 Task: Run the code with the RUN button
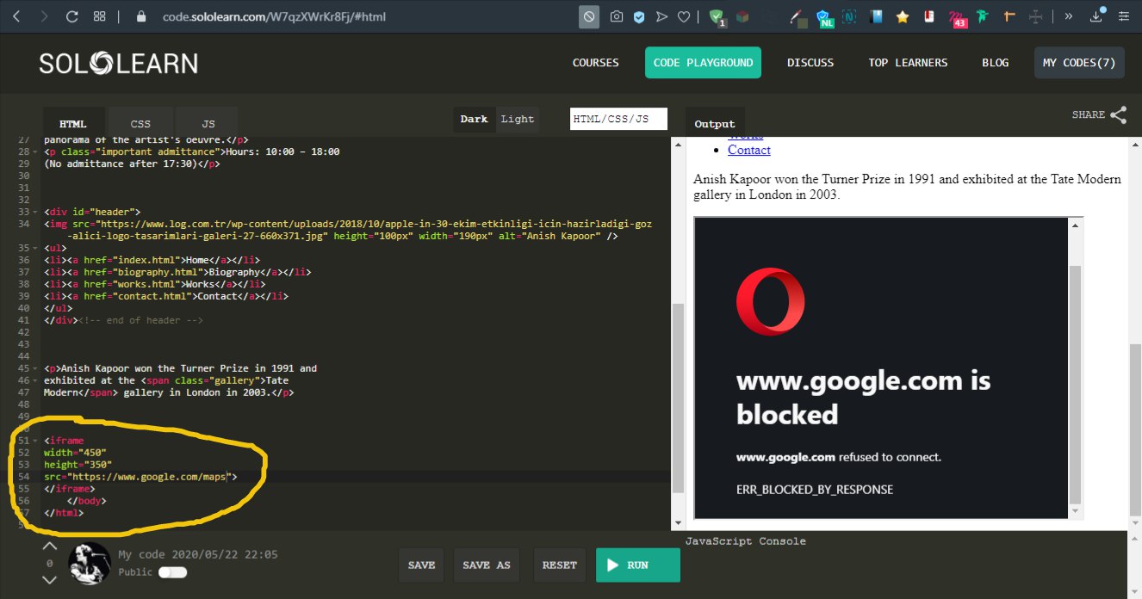click(638, 565)
